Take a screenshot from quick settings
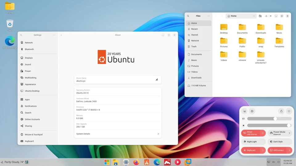The image size is (296, 166). tap(245, 111)
